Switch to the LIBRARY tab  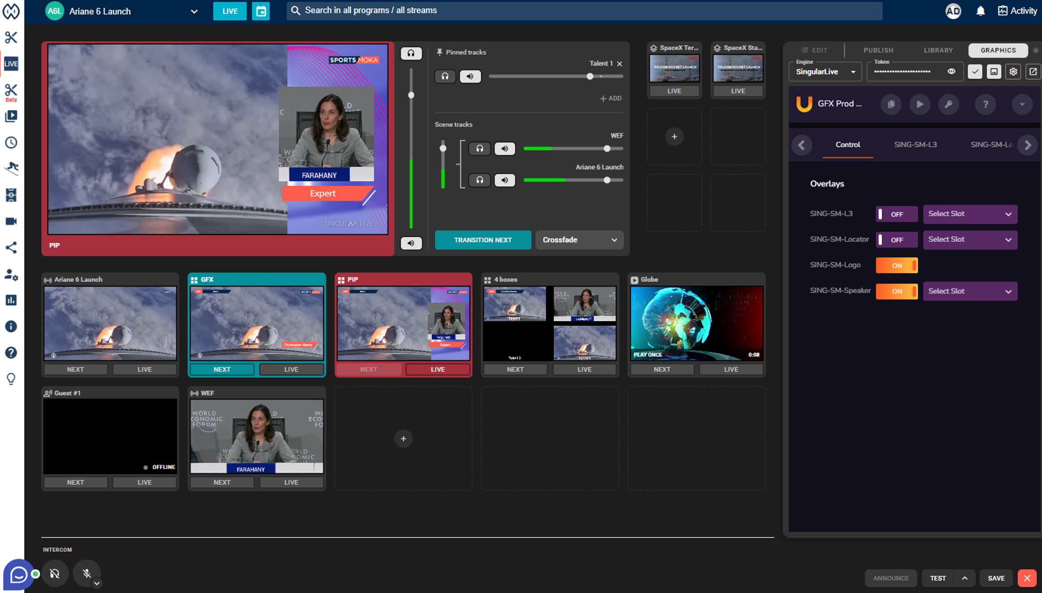[938, 50]
